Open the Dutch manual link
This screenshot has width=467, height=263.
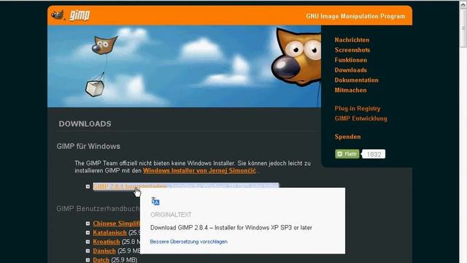(101, 260)
